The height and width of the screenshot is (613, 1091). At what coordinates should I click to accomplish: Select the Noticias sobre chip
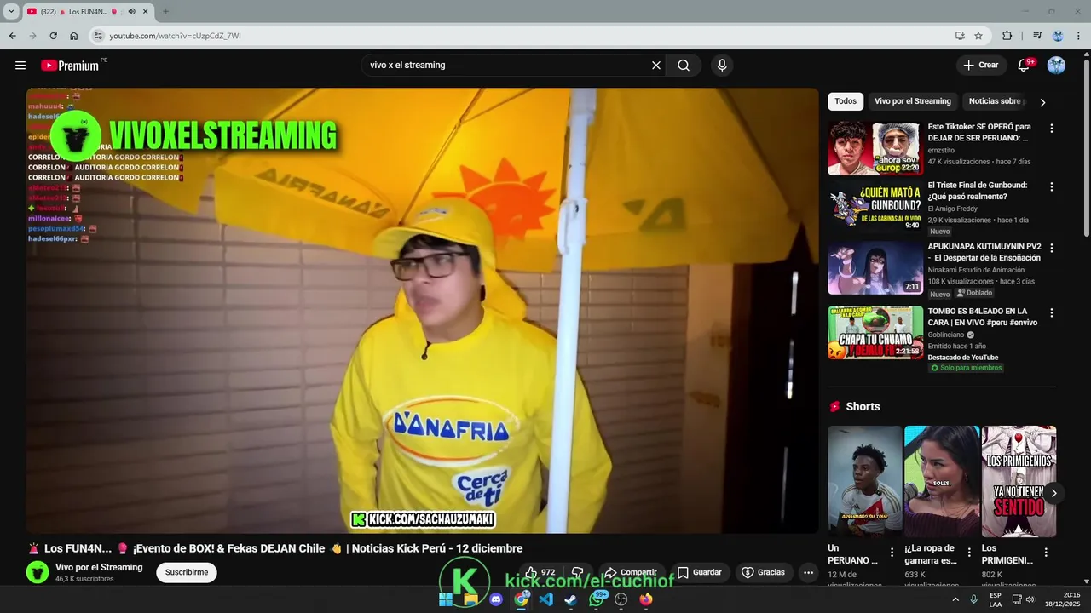pos(995,101)
